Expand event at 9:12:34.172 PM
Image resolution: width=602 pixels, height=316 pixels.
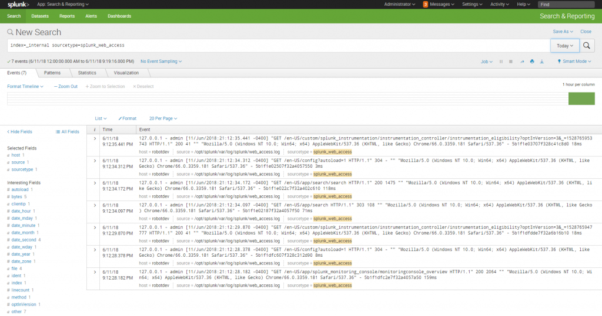95,183
